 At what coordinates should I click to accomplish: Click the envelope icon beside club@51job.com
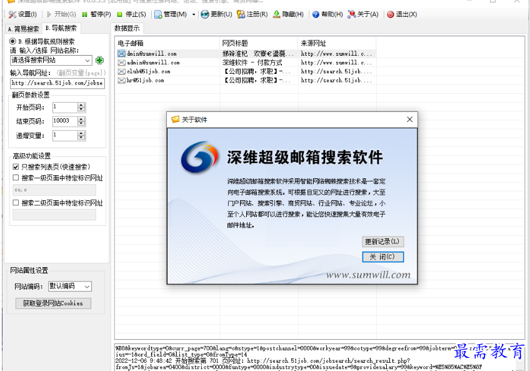click(121, 72)
